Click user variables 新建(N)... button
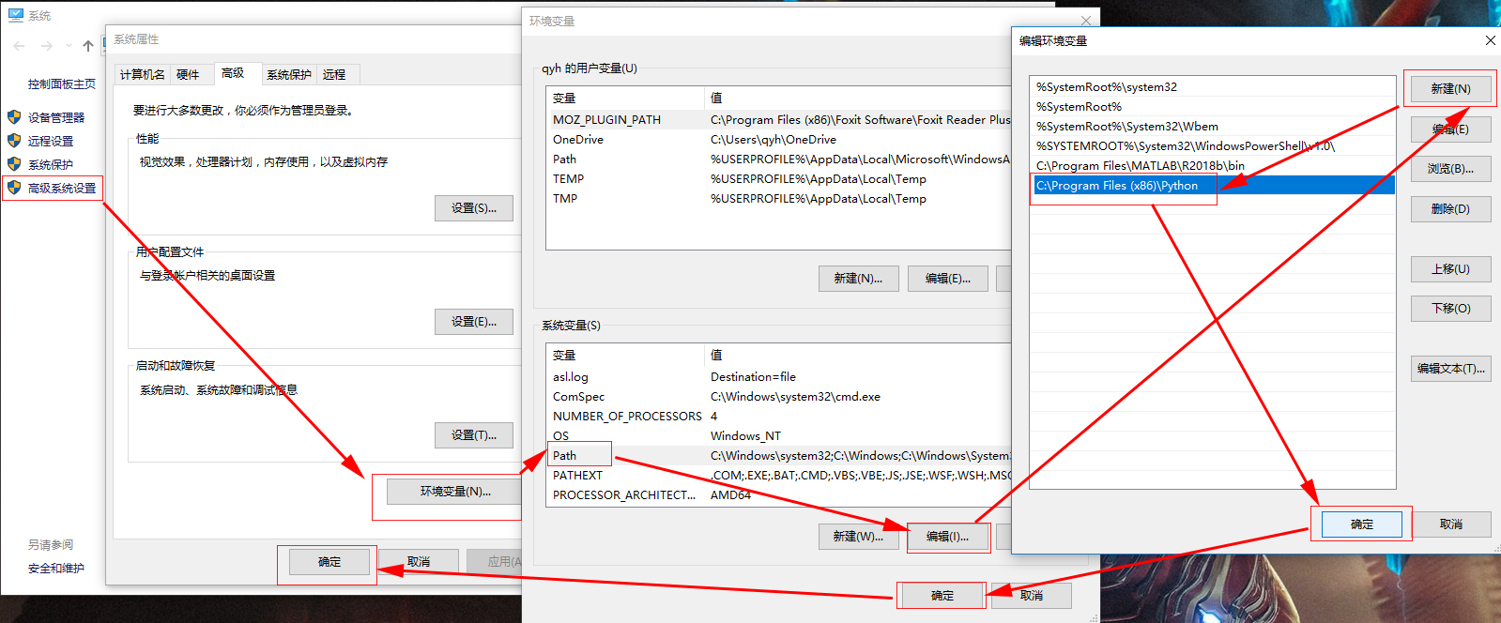 pyautogui.click(x=858, y=279)
